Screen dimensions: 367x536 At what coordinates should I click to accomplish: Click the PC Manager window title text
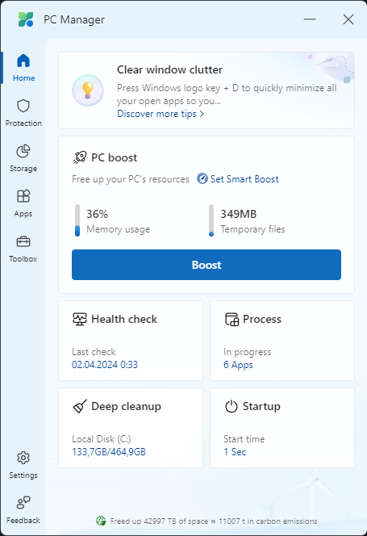(74, 20)
